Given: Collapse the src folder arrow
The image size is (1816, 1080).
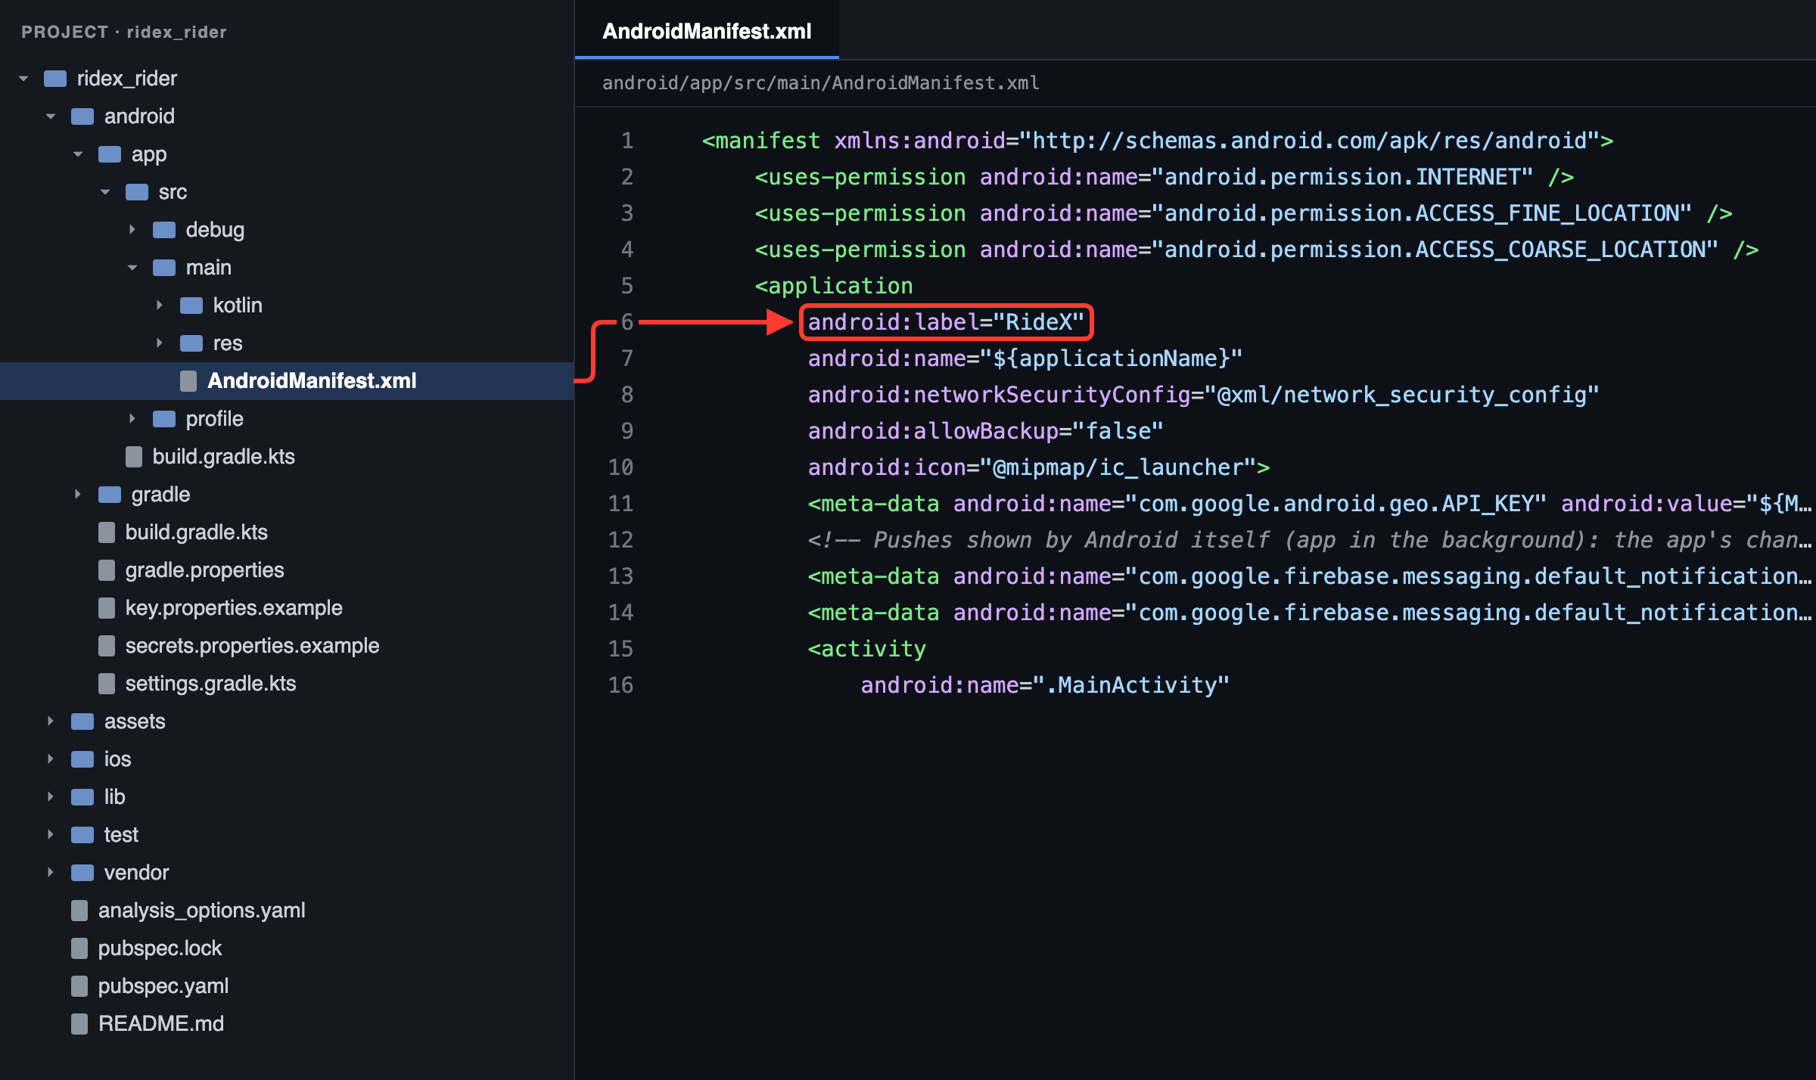Looking at the screenshot, I should click(105, 192).
